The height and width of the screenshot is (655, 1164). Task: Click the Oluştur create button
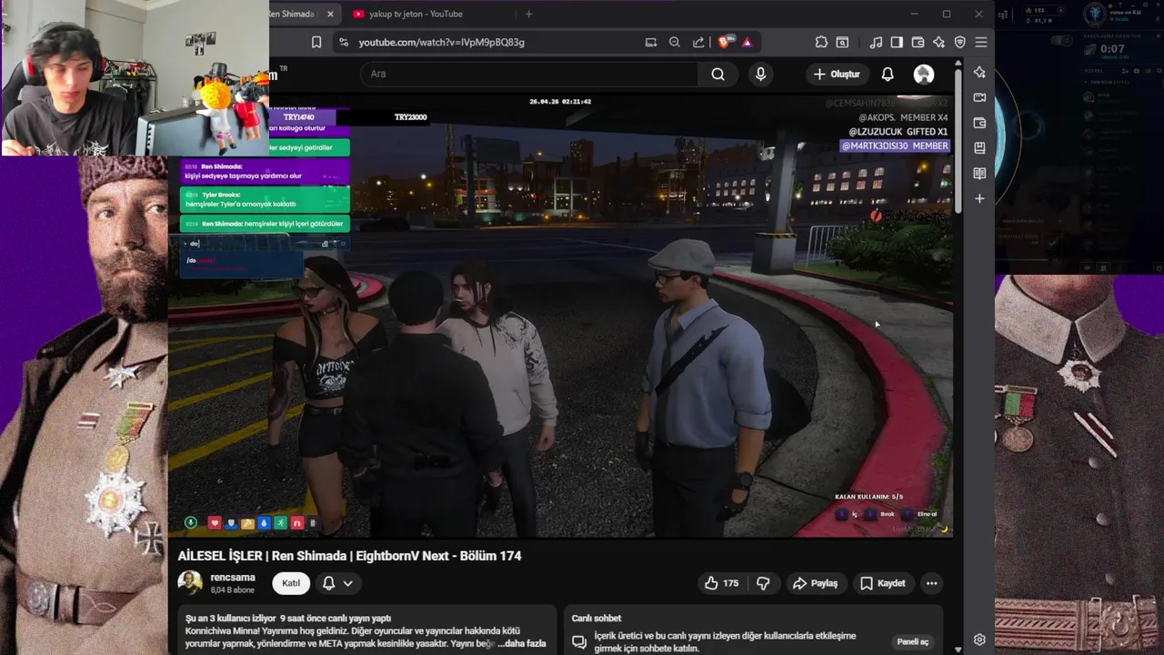coord(836,74)
